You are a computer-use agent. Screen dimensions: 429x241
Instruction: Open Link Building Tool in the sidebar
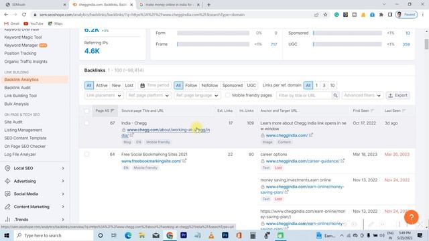[x=21, y=96]
